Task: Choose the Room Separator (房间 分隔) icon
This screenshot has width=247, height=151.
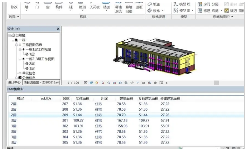Action: click(x=200, y=4)
